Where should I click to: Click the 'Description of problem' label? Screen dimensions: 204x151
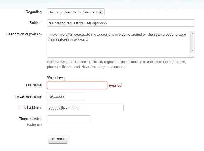point(24,34)
